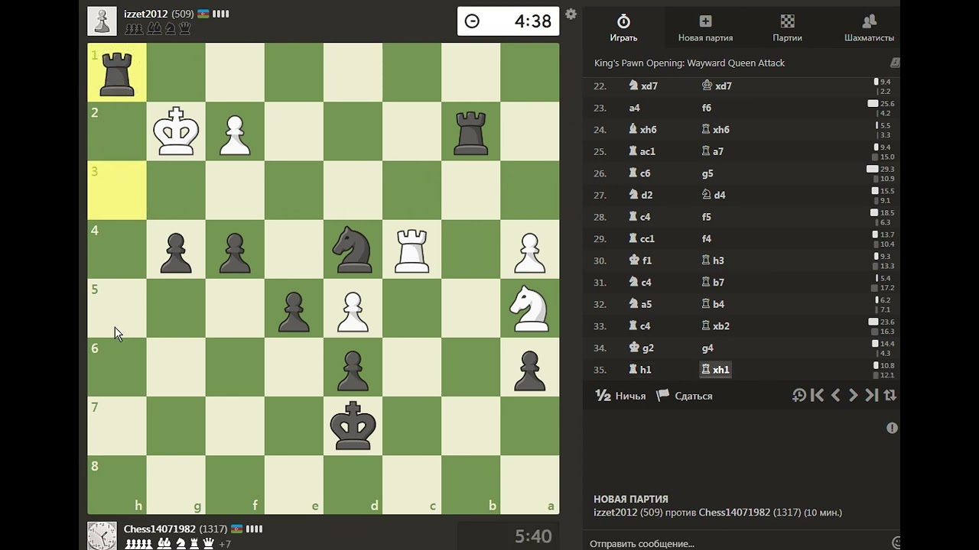The width and height of the screenshot is (979, 550).
Task: Select black's move b7 in move 31
Action: (713, 282)
